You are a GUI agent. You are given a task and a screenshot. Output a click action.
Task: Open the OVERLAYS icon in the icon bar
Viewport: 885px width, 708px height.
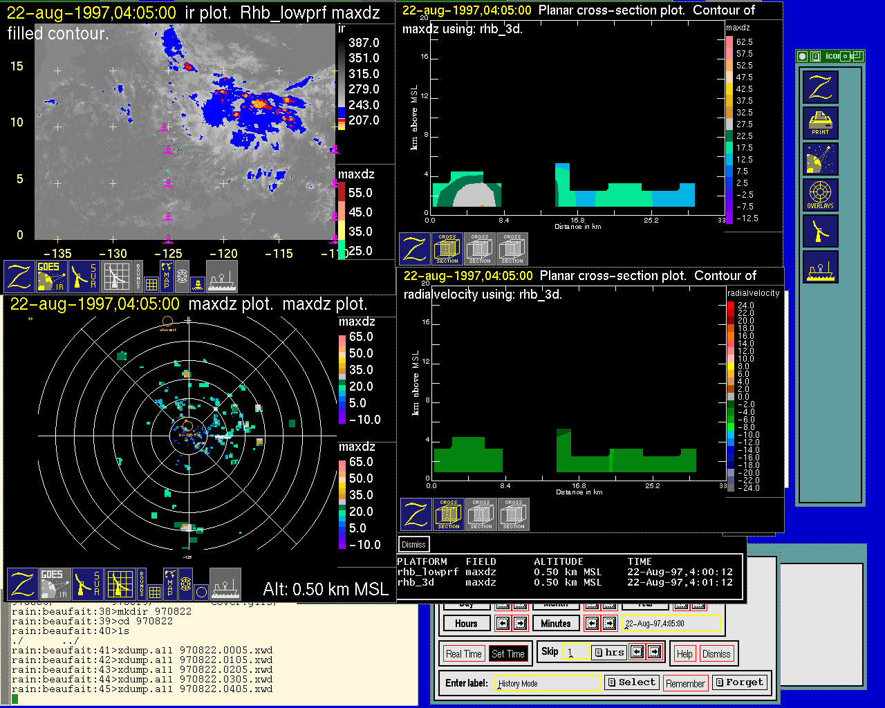pyautogui.click(x=820, y=195)
